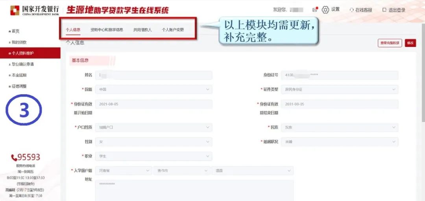
Task: Expand the 国籍 dropdown
Action: pyautogui.click(x=153, y=89)
